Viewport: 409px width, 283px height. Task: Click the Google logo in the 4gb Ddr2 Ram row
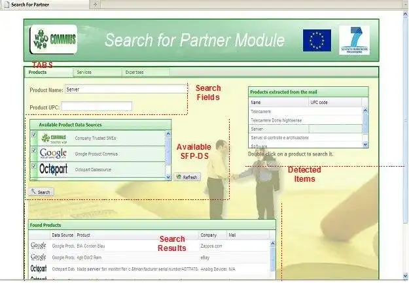pos(39,257)
